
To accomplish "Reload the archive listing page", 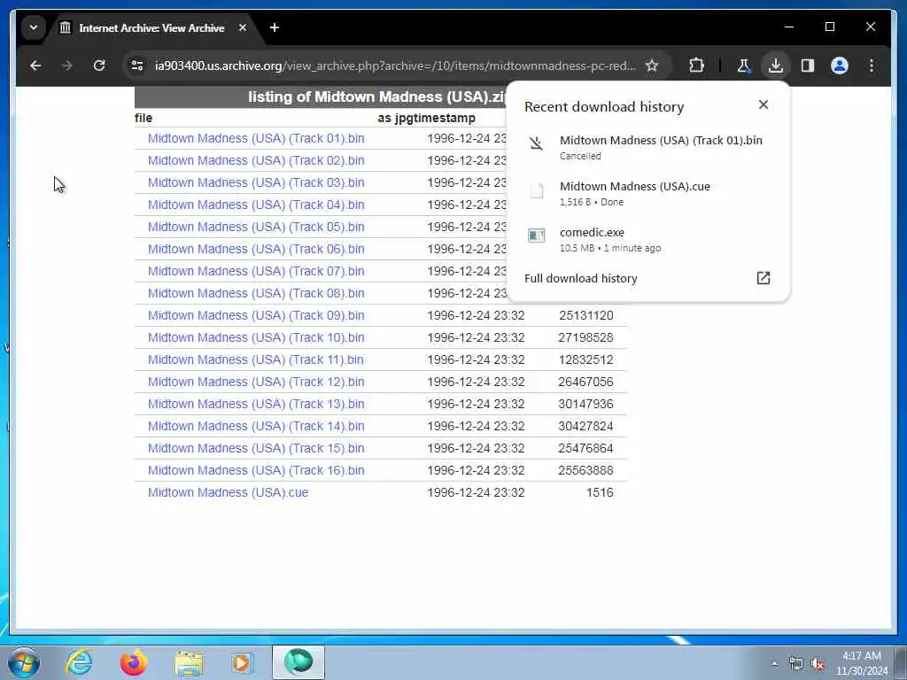I will pos(99,66).
